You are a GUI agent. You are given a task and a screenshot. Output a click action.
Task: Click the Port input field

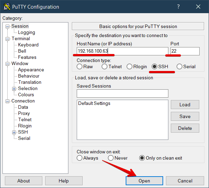click(x=185, y=51)
